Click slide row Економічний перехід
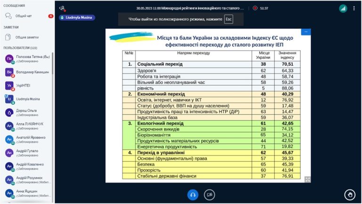Screen dimensions: 362x204 tap(211, 94)
